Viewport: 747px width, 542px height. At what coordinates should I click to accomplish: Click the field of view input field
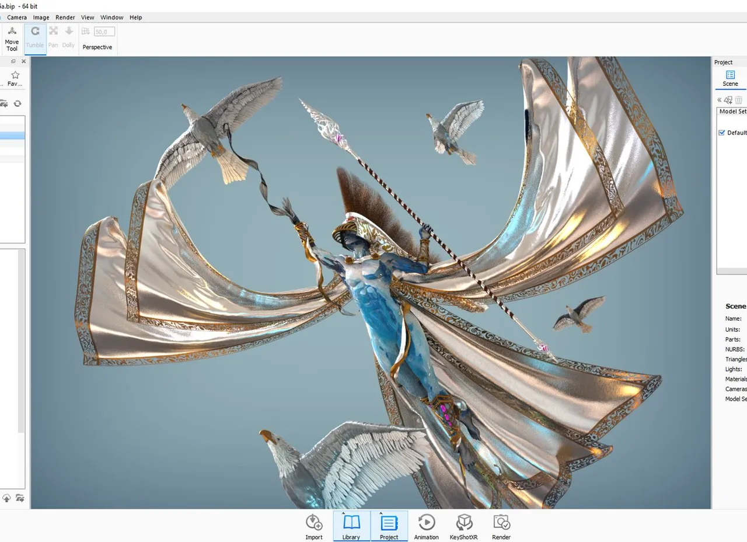tap(104, 32)
